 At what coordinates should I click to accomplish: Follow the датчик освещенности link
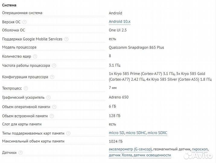click(x=152, y=155)
